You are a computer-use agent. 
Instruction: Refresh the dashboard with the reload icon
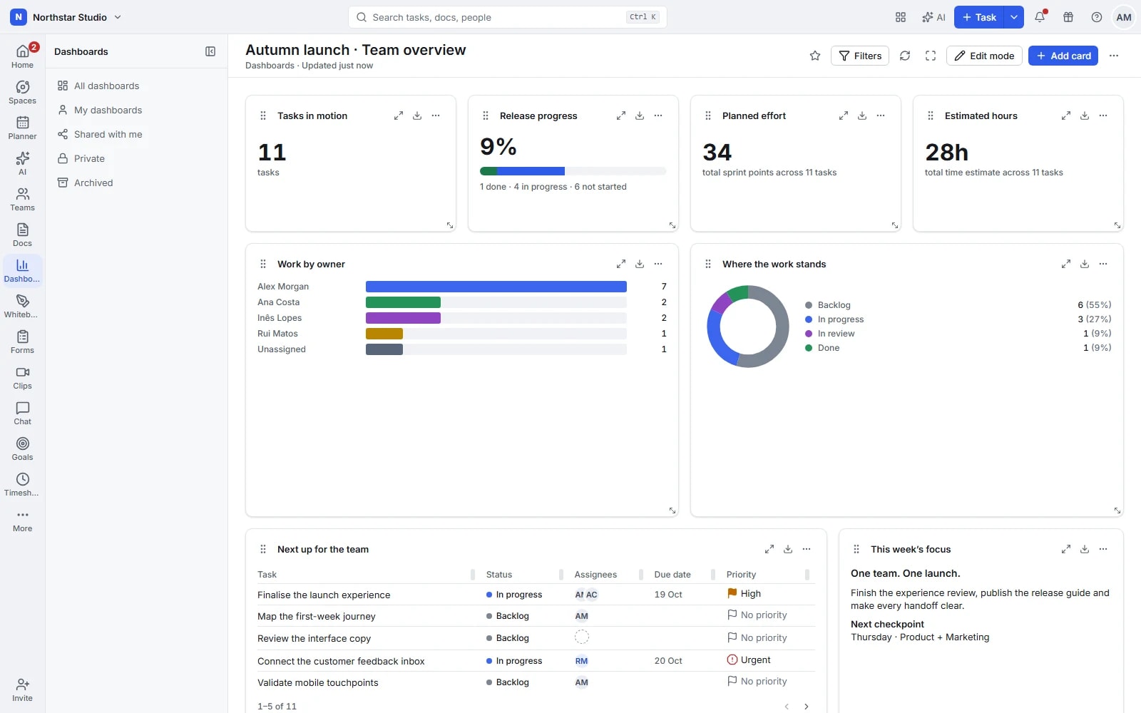[905, 56]
